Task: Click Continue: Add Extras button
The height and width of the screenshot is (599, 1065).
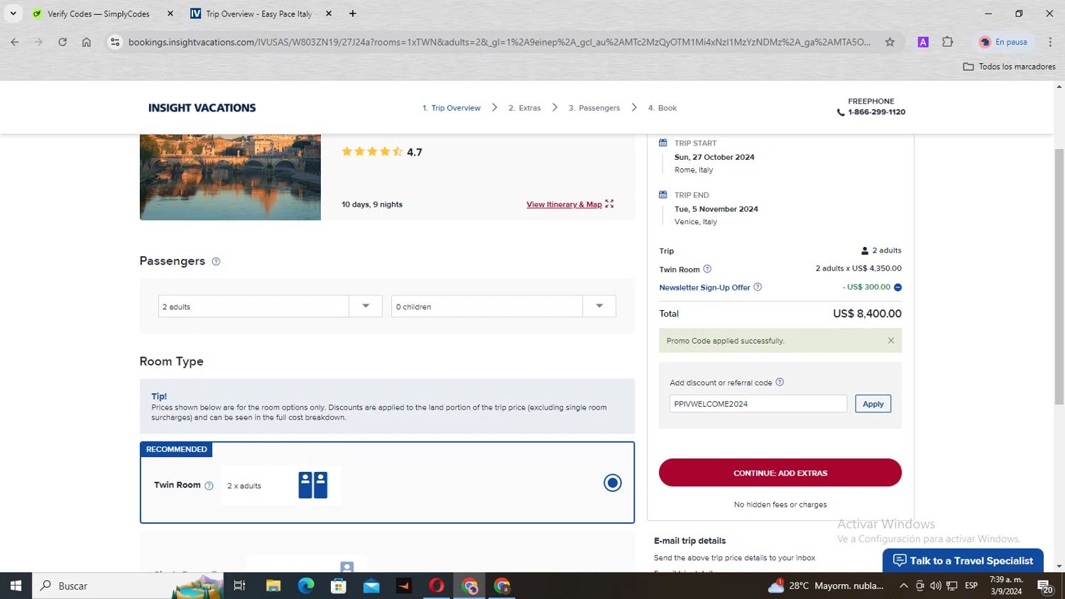Action: (780, 473)
